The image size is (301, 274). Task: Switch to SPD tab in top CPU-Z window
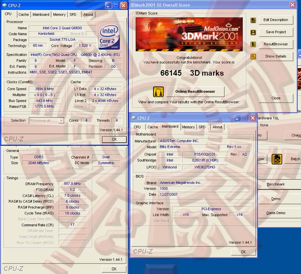click(x=73, y=15)
